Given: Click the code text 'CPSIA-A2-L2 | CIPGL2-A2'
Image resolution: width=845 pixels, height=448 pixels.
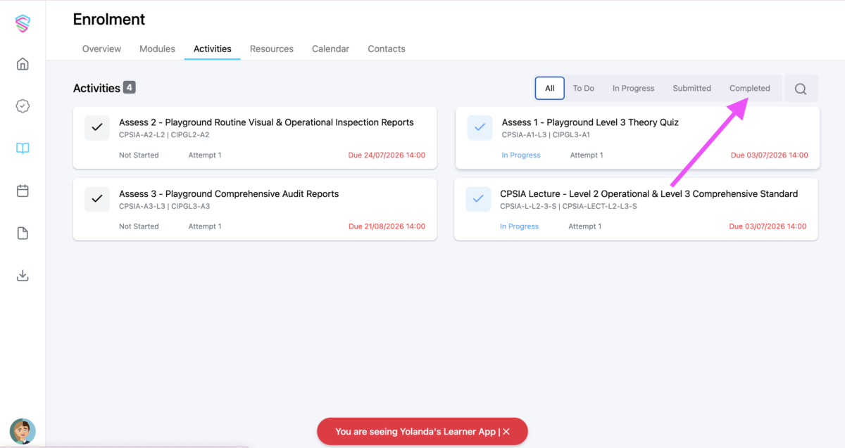Looking at the screenshot, I should coord(164,135).
